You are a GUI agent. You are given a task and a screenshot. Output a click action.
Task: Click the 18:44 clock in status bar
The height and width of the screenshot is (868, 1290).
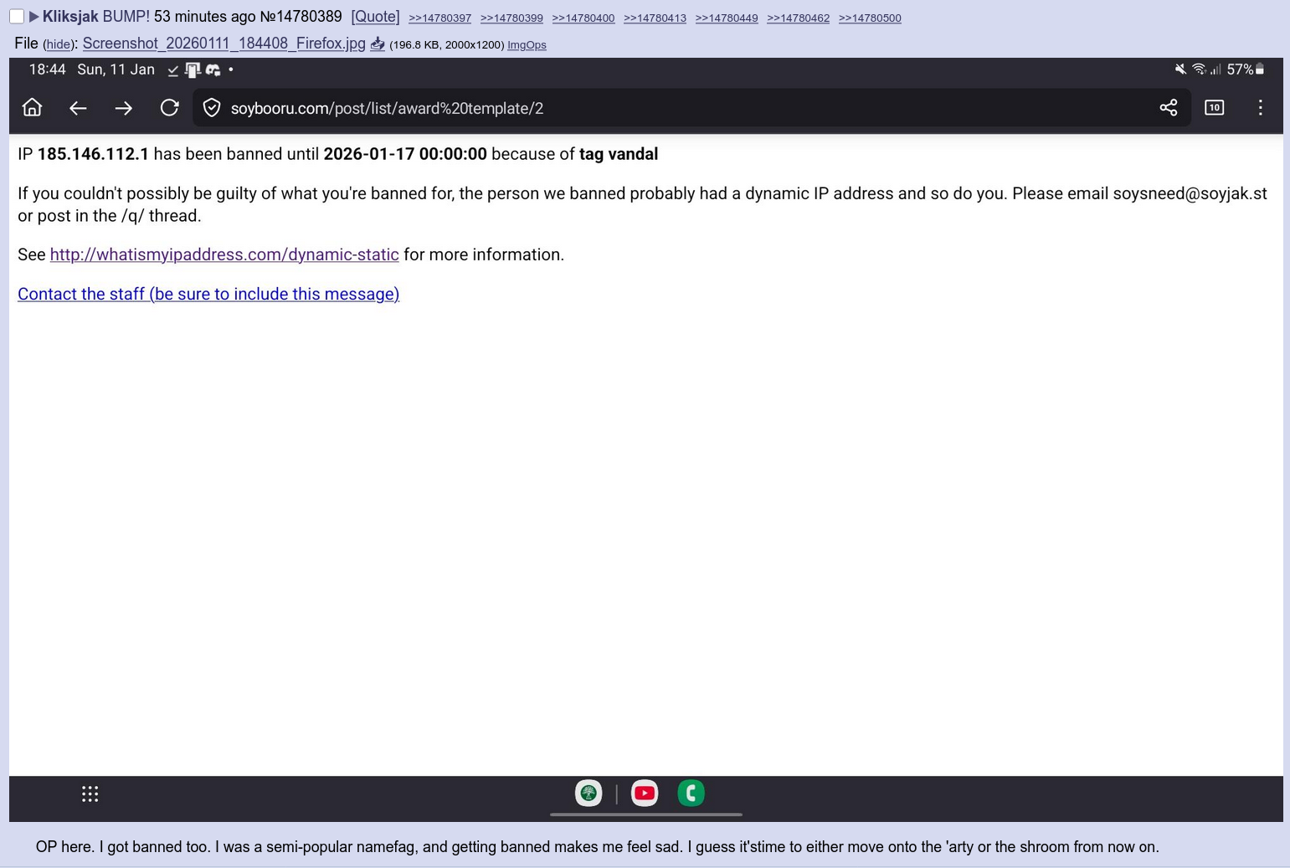point(47,69)
